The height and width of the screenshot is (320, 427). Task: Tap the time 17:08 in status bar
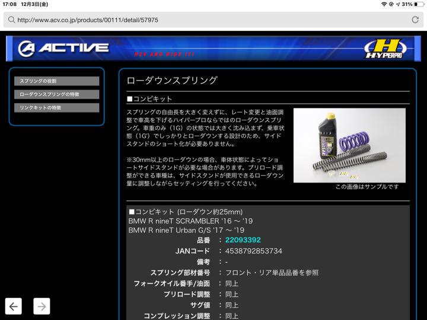point(9,4)
